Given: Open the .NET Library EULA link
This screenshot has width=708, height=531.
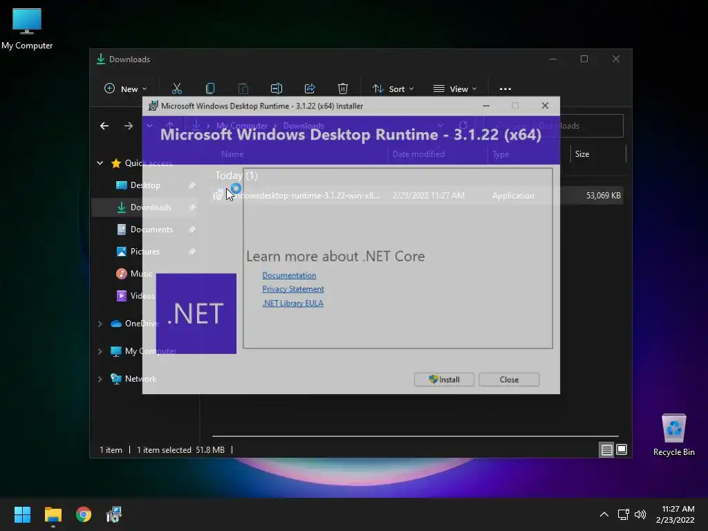Looking at the screenshot, I should [x=292, y=303].
